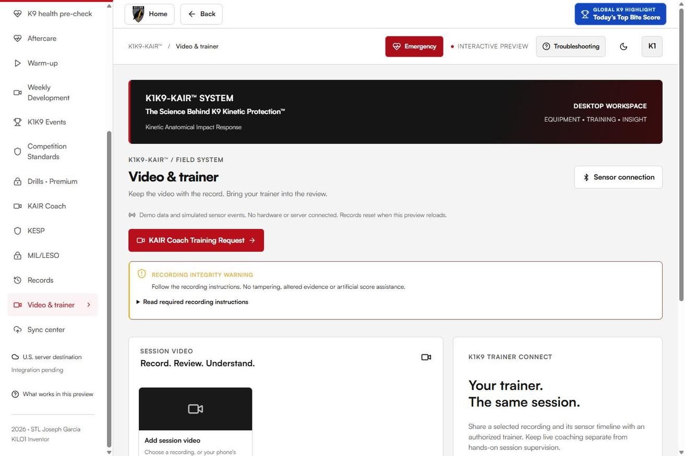View Today's Top Bite Score highlight
This screenshot has width=685, height=456.
tap(620, 14)
